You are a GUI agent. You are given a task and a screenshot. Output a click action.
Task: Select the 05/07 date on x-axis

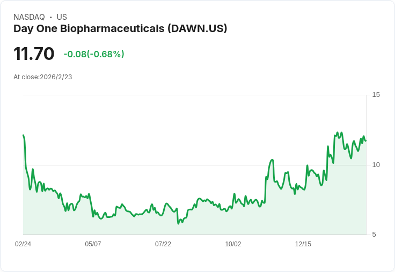[x=93, y=244]
